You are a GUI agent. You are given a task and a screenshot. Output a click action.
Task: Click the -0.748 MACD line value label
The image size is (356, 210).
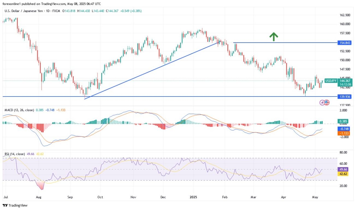click(x=344, y=129)
